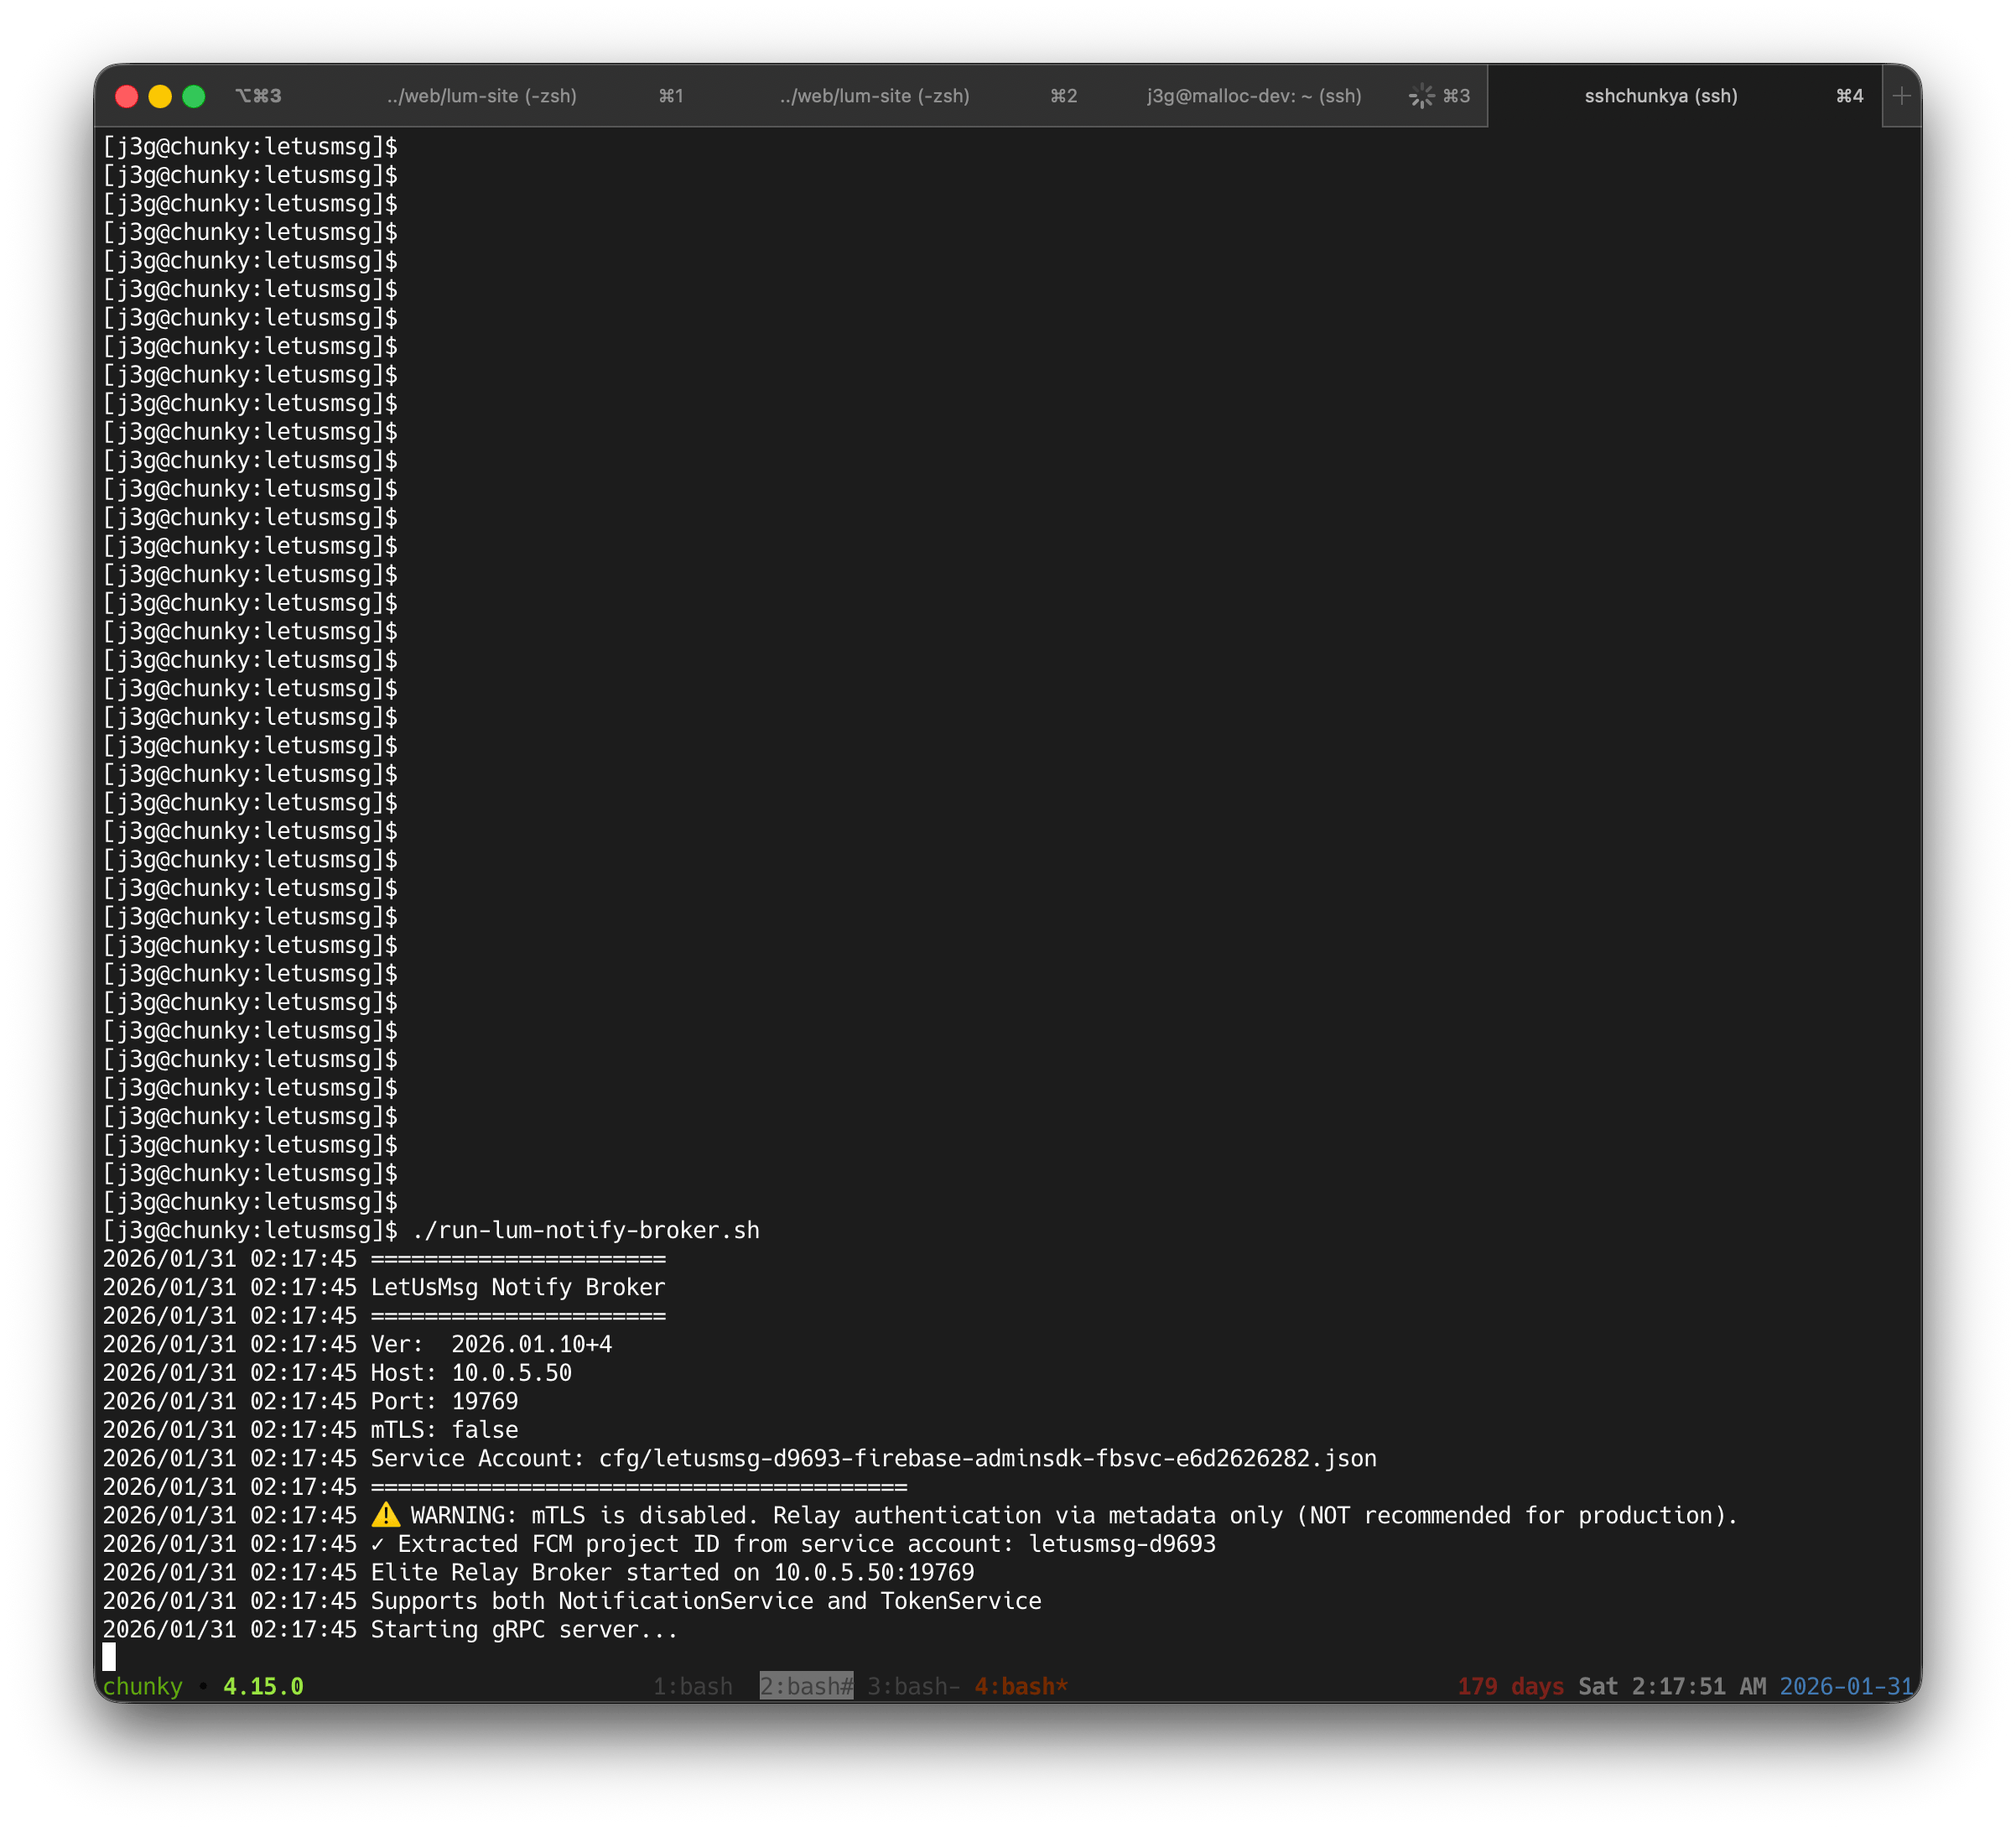Viewport: 2016px width, 1827px height.
Task: Click the ./run-lum-notify-broker.sh command text
Action: [586, 1231]
